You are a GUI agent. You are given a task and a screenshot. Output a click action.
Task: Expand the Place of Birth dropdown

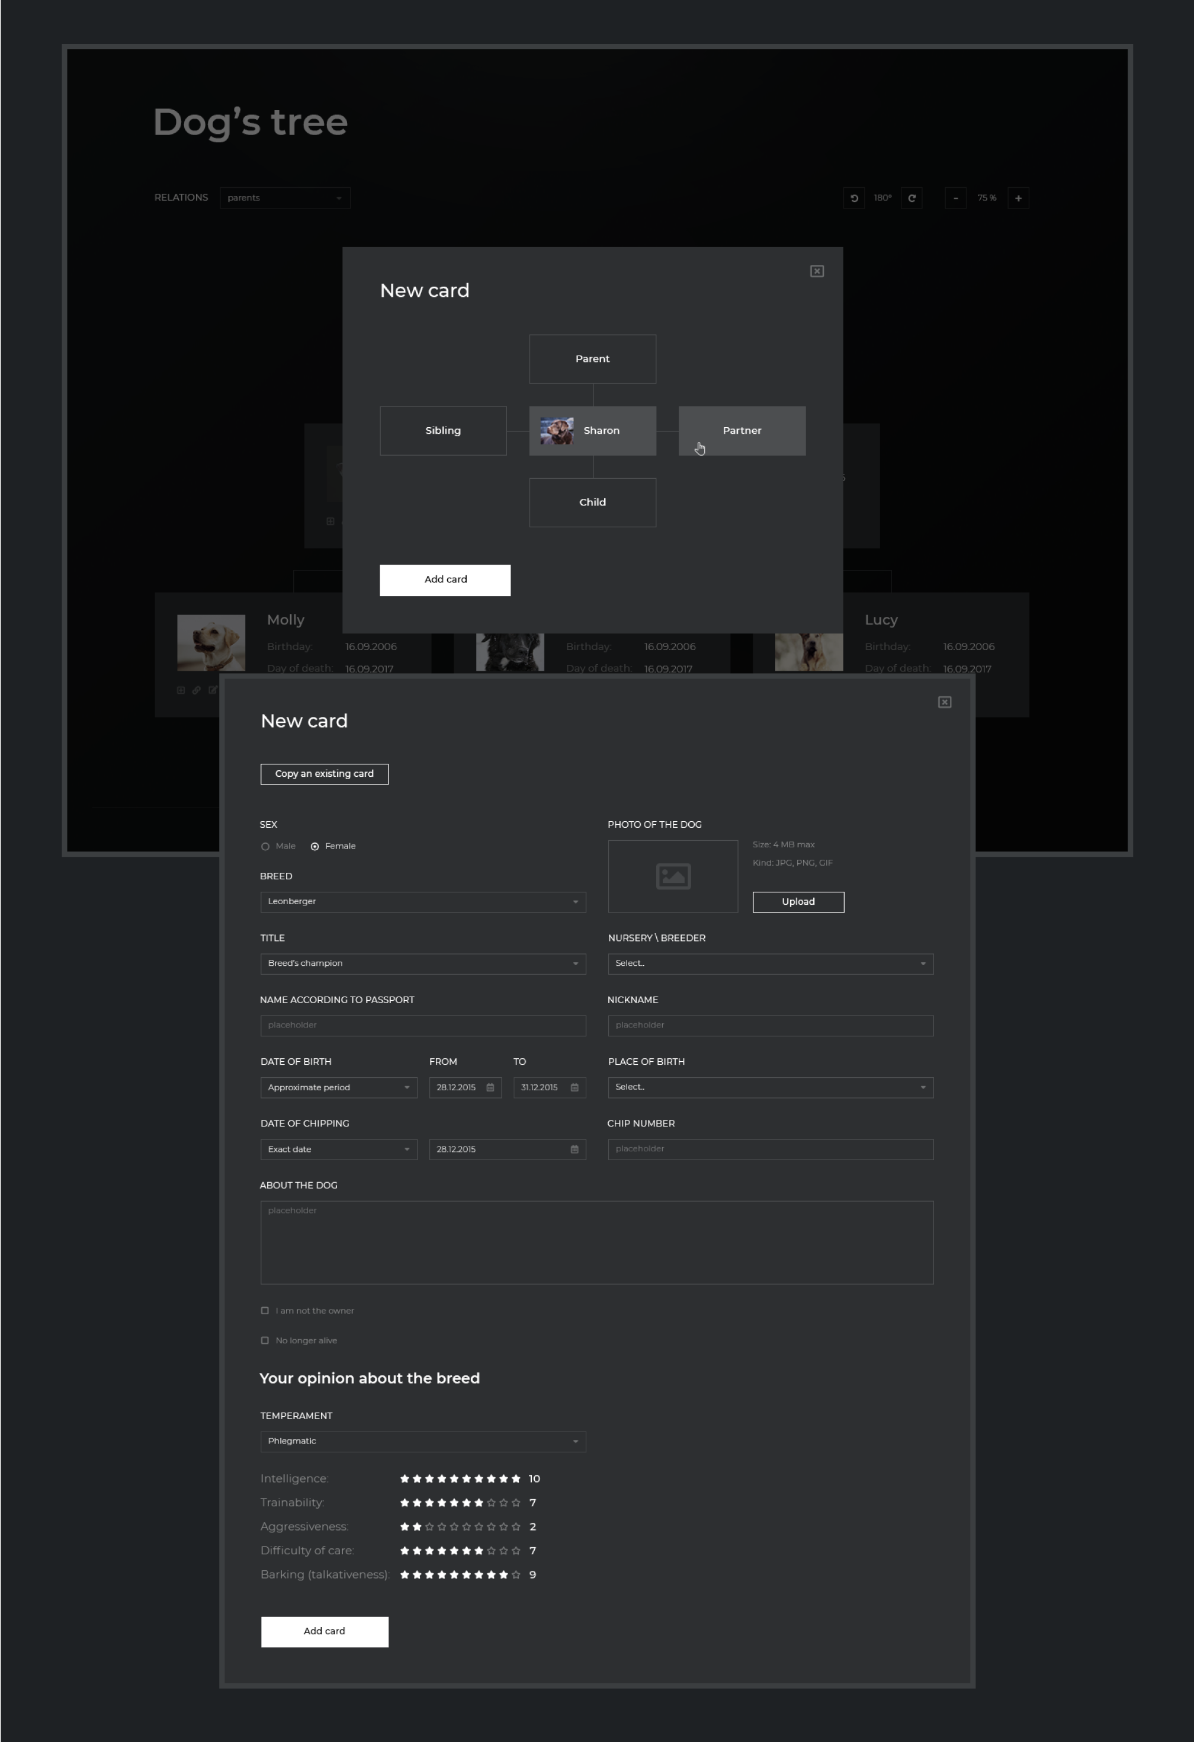tap(771, 1085)
